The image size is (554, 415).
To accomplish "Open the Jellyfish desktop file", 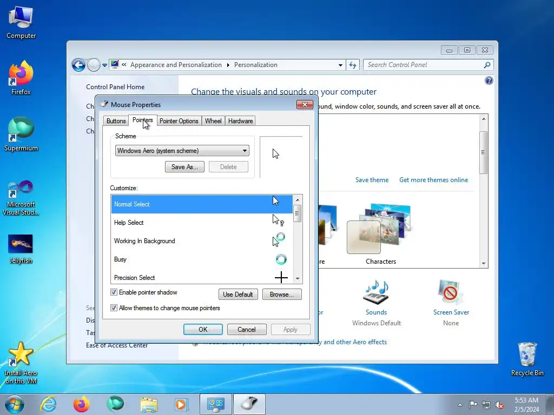I will tap(21, 249).
